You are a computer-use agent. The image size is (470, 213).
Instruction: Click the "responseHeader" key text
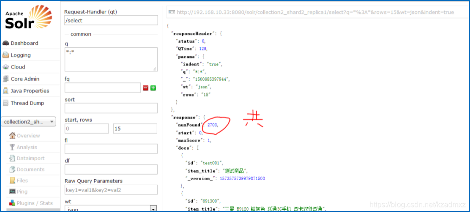pos(192,33)
